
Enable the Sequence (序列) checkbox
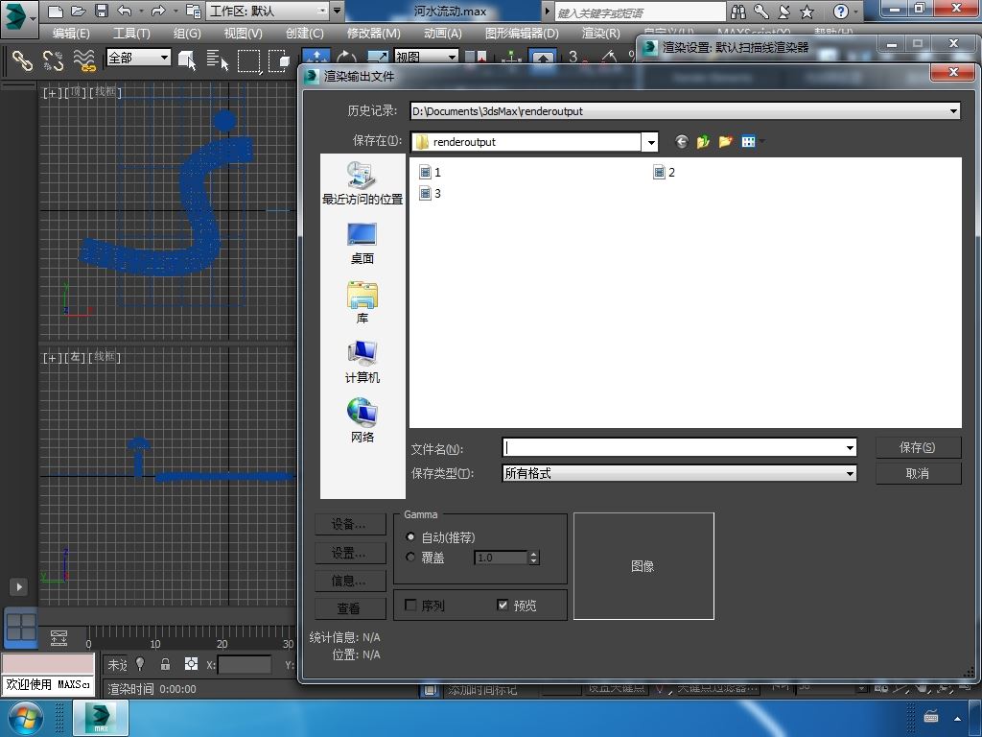410,605
